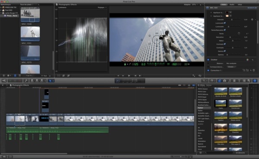
Task: Open the browser gear action menu
Action: [x=9, y=76]
